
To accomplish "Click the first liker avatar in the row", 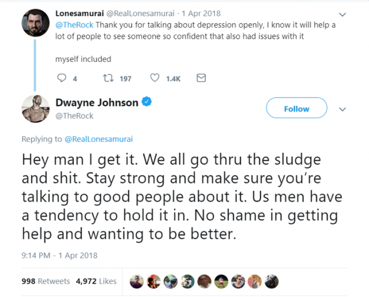I will click(137, 281).
